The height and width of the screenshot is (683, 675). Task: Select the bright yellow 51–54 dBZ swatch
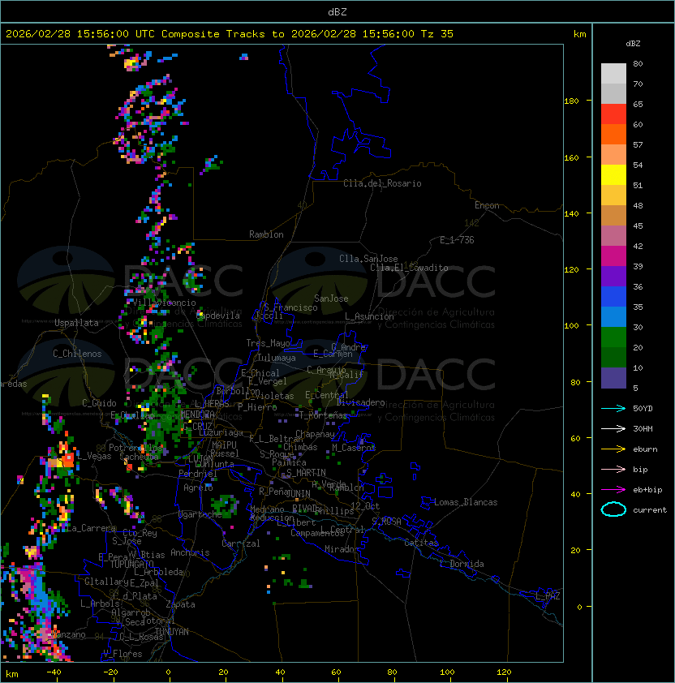(613, 175)
